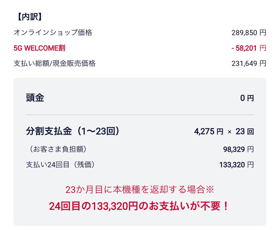Click the divider line below 頭金

[x=139, y=115]
